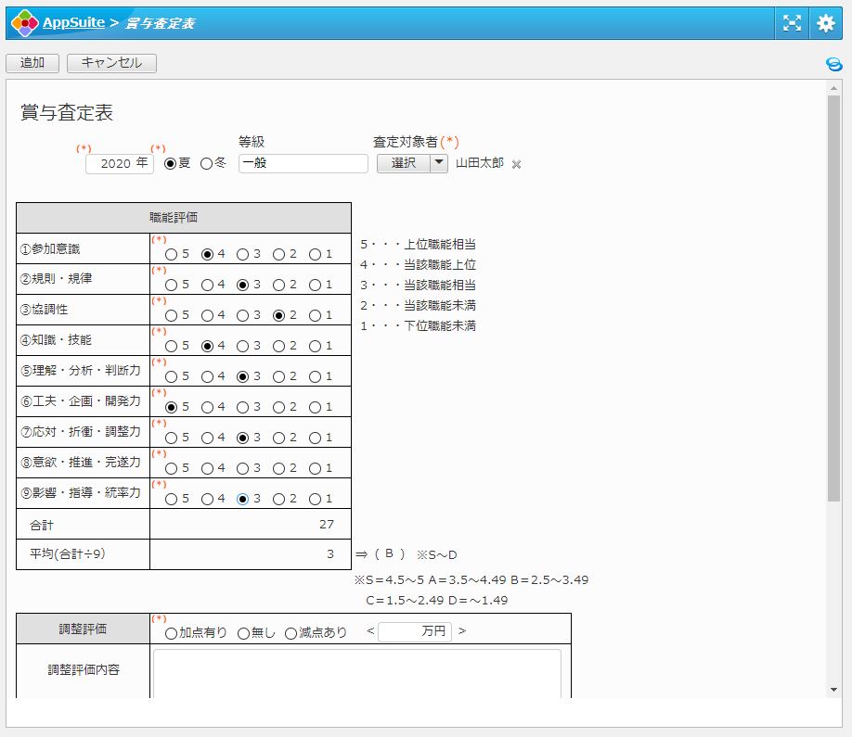Click the vertical scrollbar down arrow
The width and height of the screenshot is (852, 737).
coord(833,690)
